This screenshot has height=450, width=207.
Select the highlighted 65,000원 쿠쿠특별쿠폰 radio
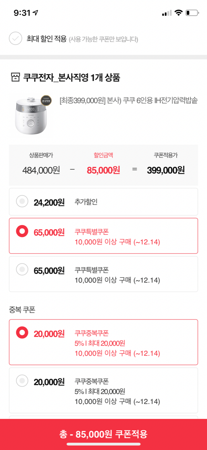[x=22, y=231]
